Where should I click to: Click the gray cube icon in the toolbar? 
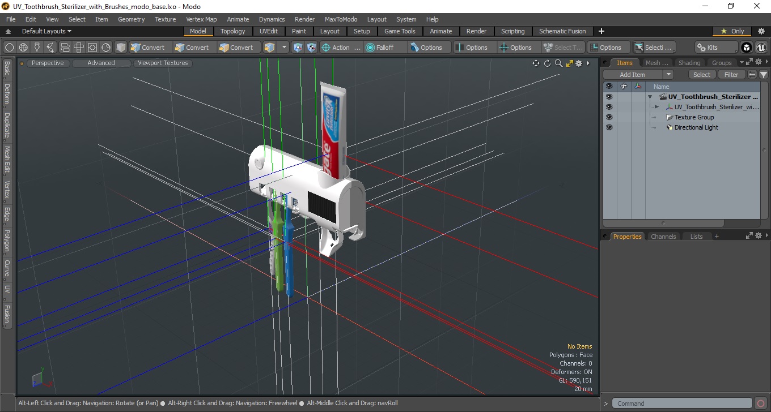click(121, 48)
